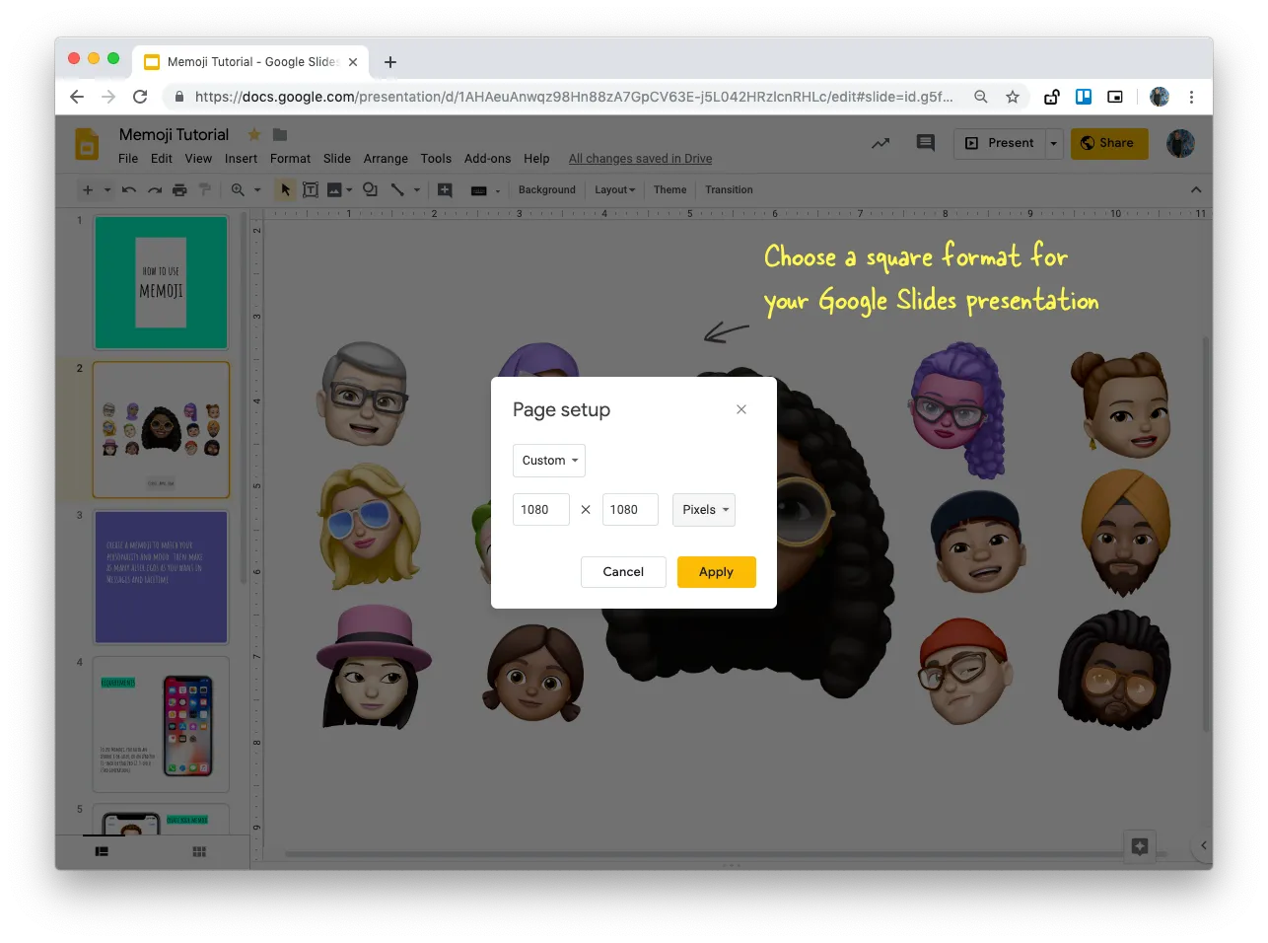Expand the Pixels unit dropdown

click(704, 510)
